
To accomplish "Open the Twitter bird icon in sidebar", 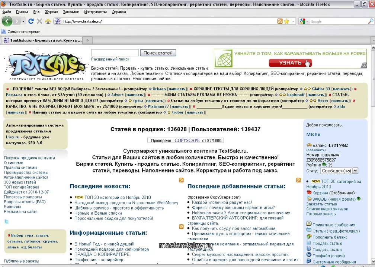I will click(x=6, y=221).
